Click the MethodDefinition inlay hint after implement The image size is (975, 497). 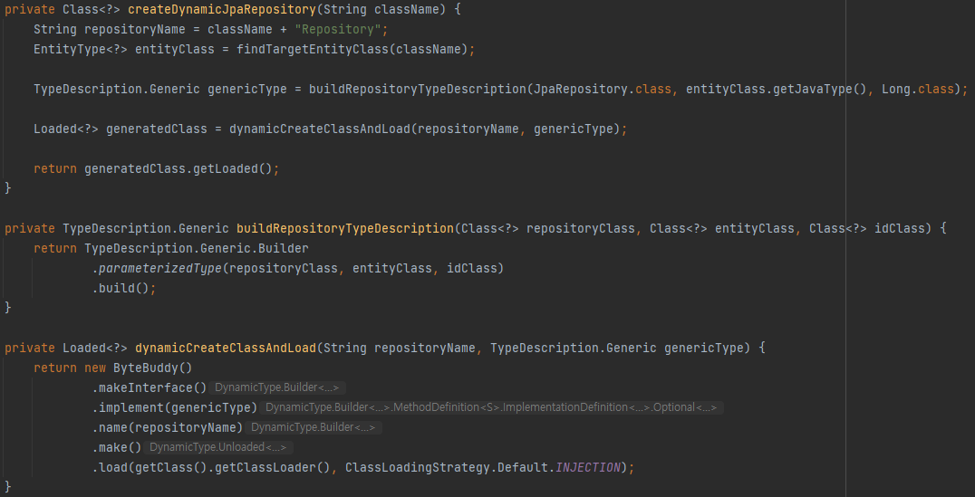click(x=491, y=406)
